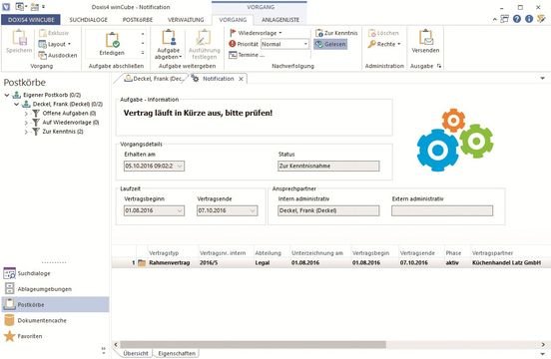Click the Intern administrativ field
Viewport: 551px width, 359px height.
pyautogui.click(x=328, y=210)
